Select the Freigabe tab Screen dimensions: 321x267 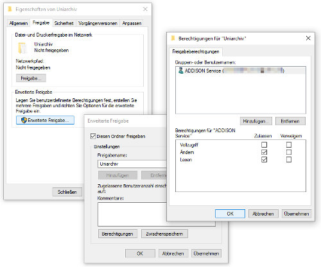point(41,22)
